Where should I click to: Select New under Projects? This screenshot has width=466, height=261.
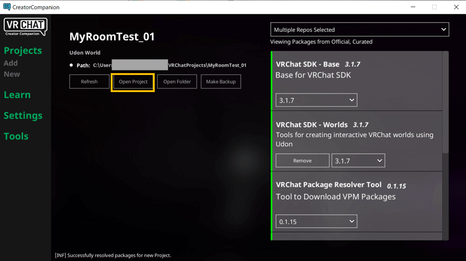(12, 74)
